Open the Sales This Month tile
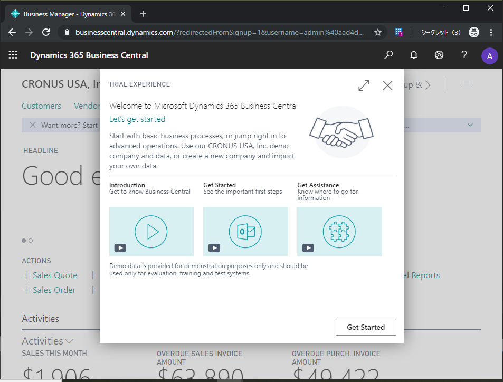 coord(56,365)
